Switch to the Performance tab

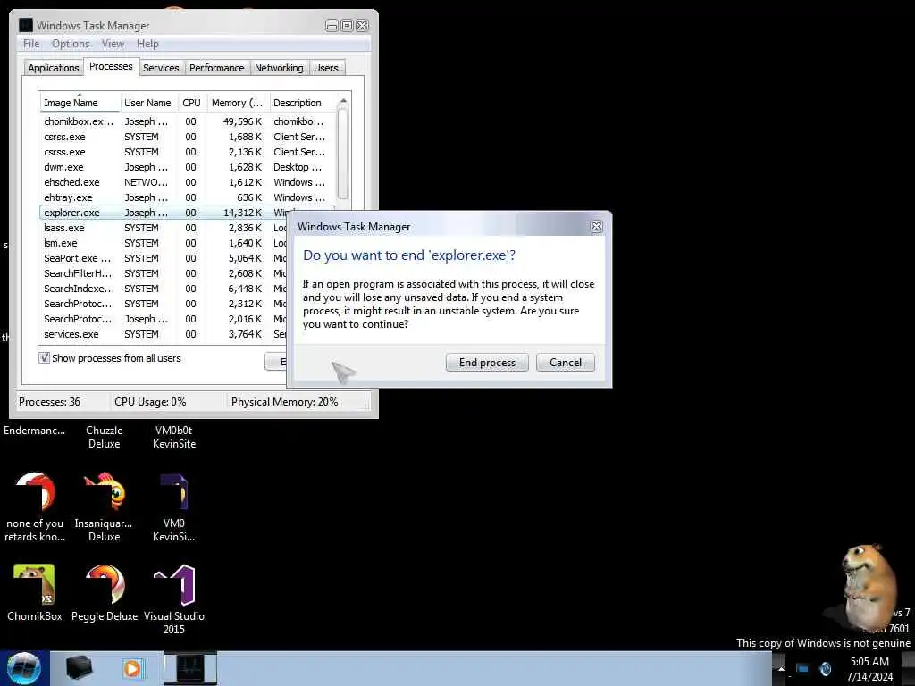click(216, 68)
